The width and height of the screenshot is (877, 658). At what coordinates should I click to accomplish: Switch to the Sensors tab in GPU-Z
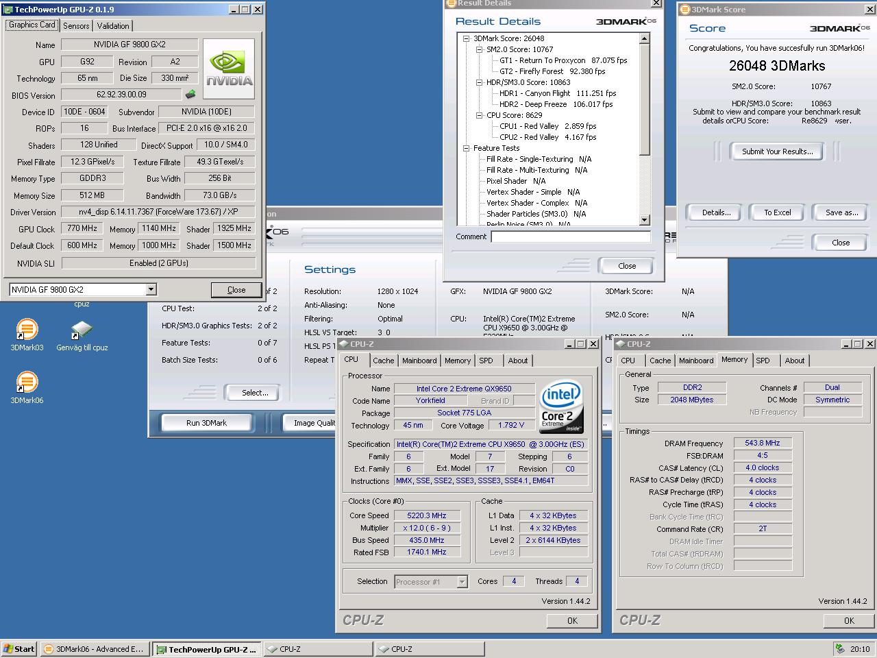coord(76,25)
